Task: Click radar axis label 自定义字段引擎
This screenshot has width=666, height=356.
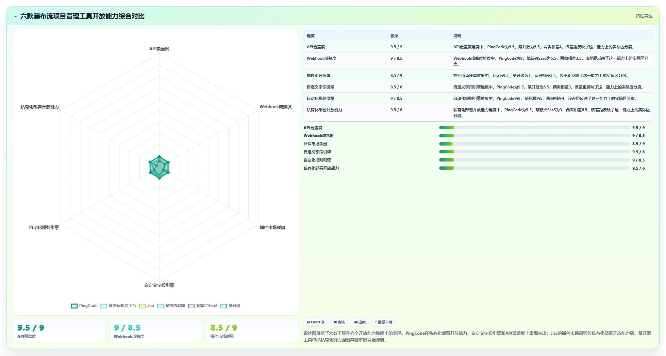Action: click(x=159, y=285)
